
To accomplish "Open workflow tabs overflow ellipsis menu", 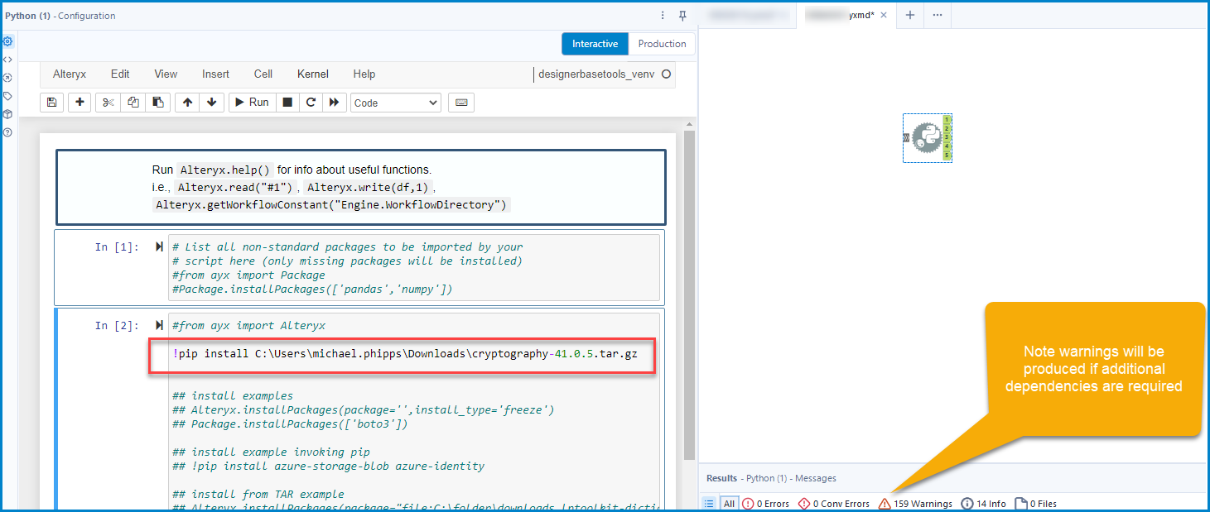I will point(937,15).
